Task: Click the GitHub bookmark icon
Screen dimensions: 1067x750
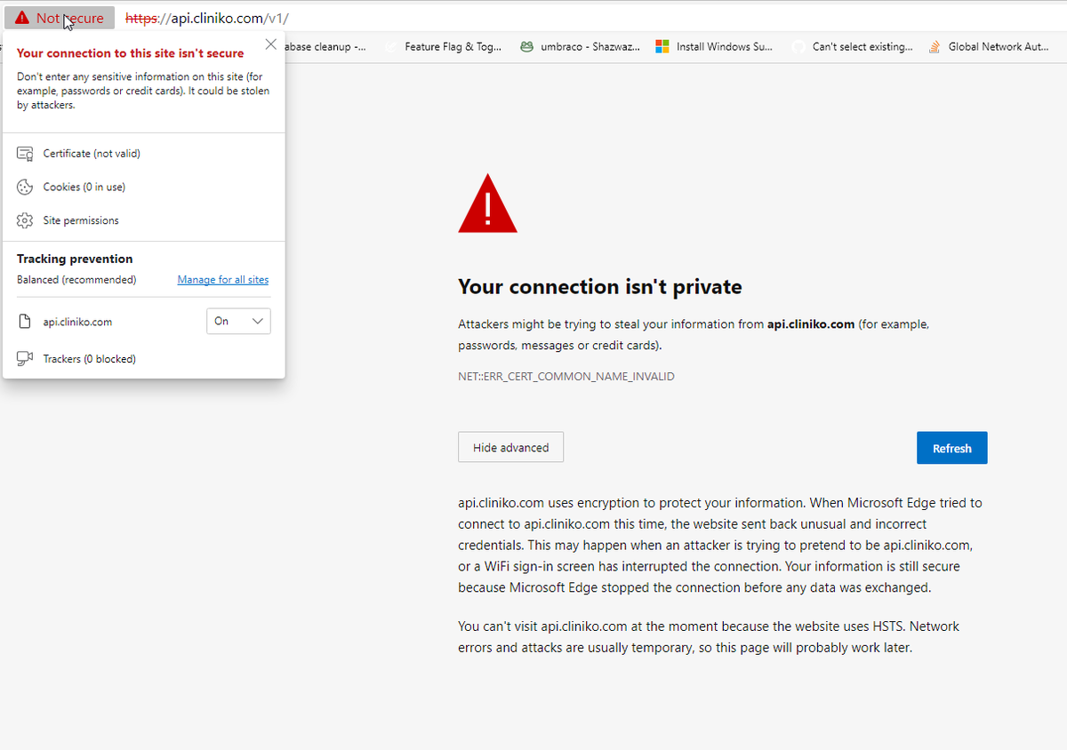Action: (x=798, y=46)
